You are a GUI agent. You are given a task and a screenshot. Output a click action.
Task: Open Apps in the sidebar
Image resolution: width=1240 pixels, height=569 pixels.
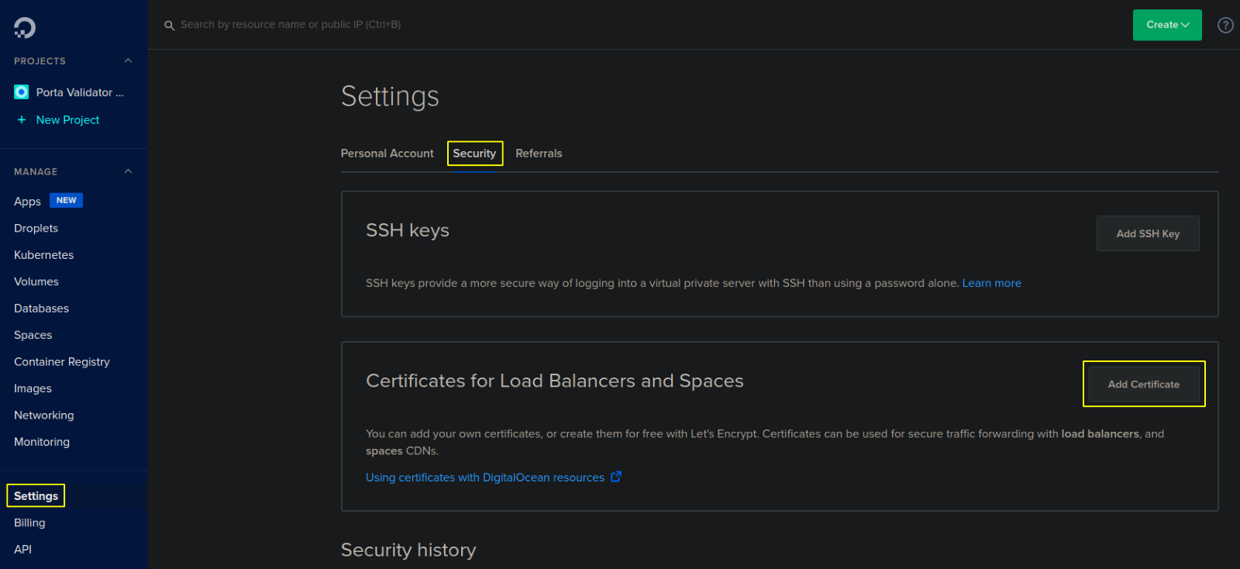27,202
